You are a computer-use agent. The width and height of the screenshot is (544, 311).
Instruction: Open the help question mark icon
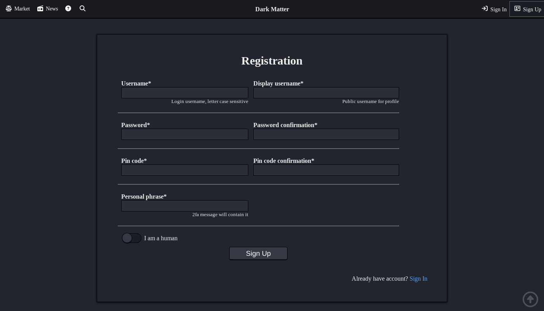[68, 8]
